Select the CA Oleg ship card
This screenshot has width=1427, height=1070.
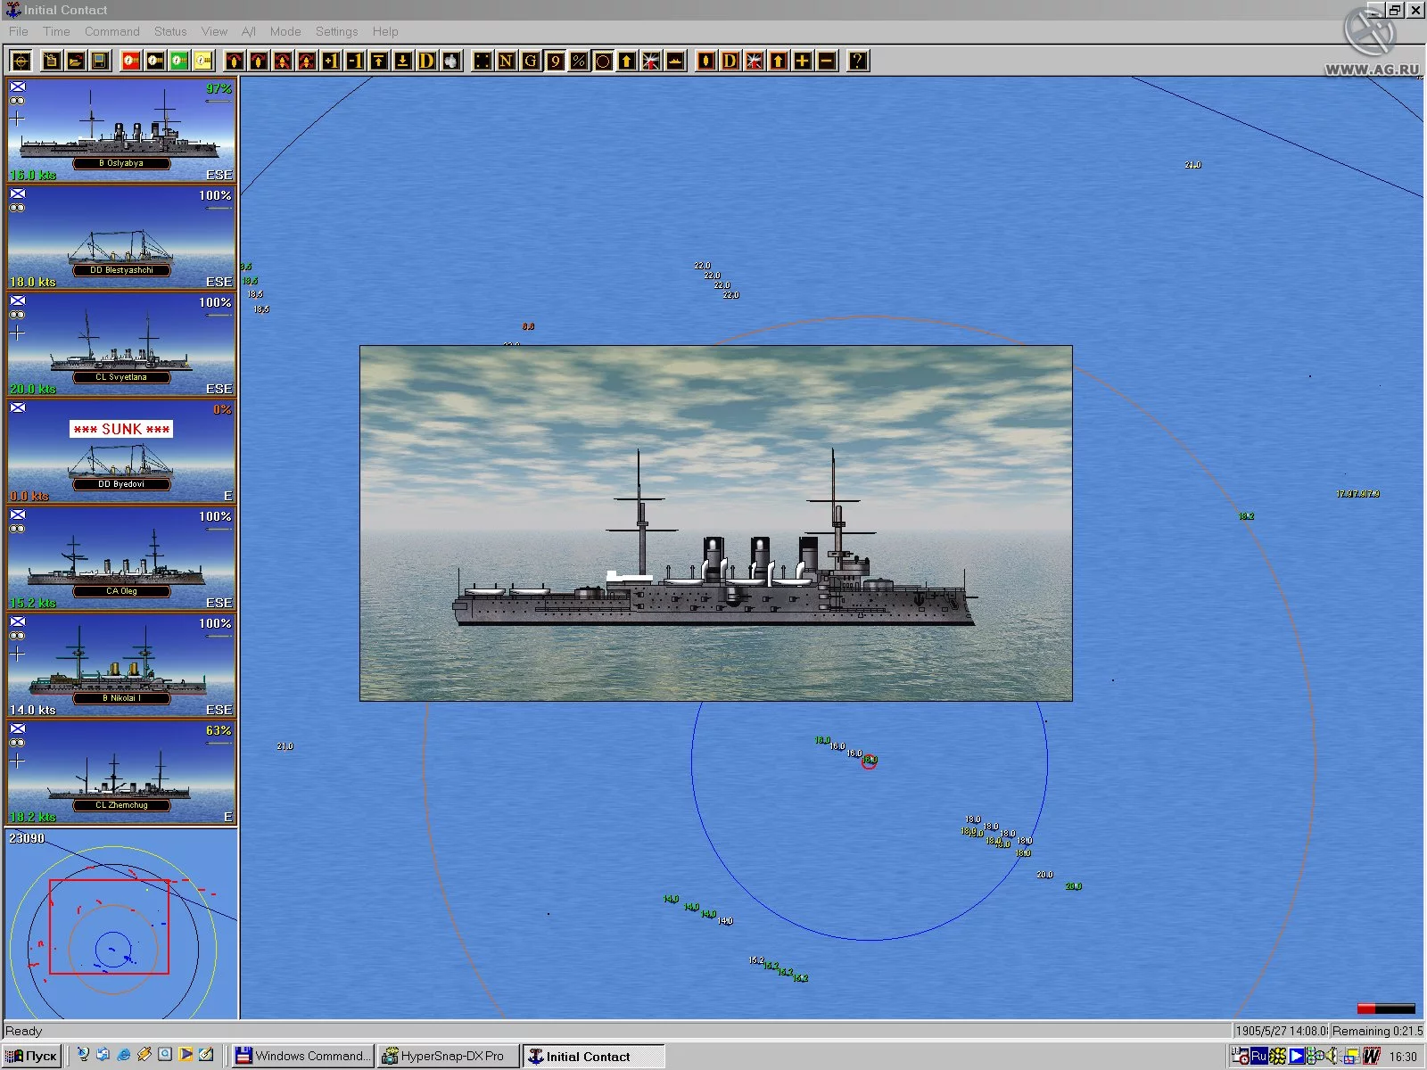[x=121, y=558]
